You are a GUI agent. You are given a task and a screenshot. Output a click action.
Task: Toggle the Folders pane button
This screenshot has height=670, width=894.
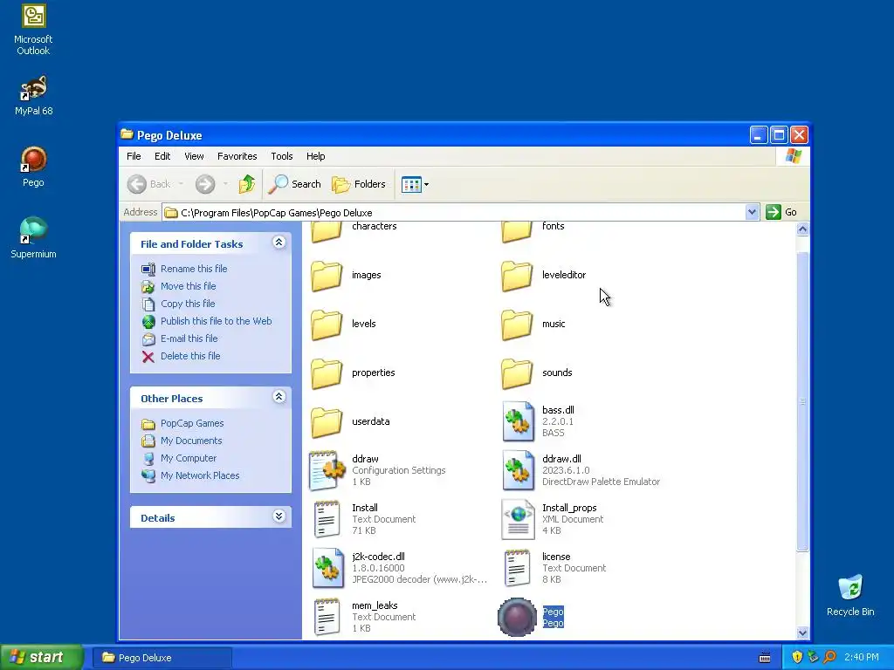coord(359,184)
